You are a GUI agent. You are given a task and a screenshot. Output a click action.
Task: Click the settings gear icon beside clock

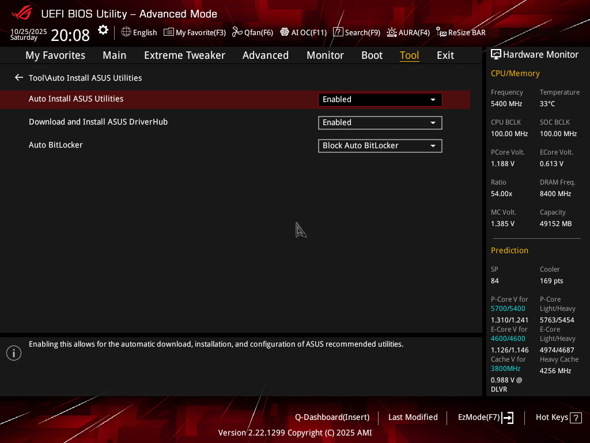point(103,31)
